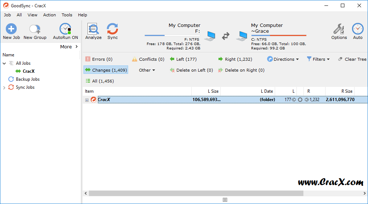Viewport: 368px width, 204px height.
Task: Open the Filters dropdown
Action: 318,59
